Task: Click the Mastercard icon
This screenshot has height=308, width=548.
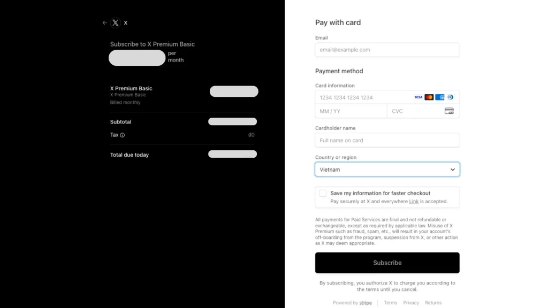Action: pyautogui.click(x=429, y=97)
